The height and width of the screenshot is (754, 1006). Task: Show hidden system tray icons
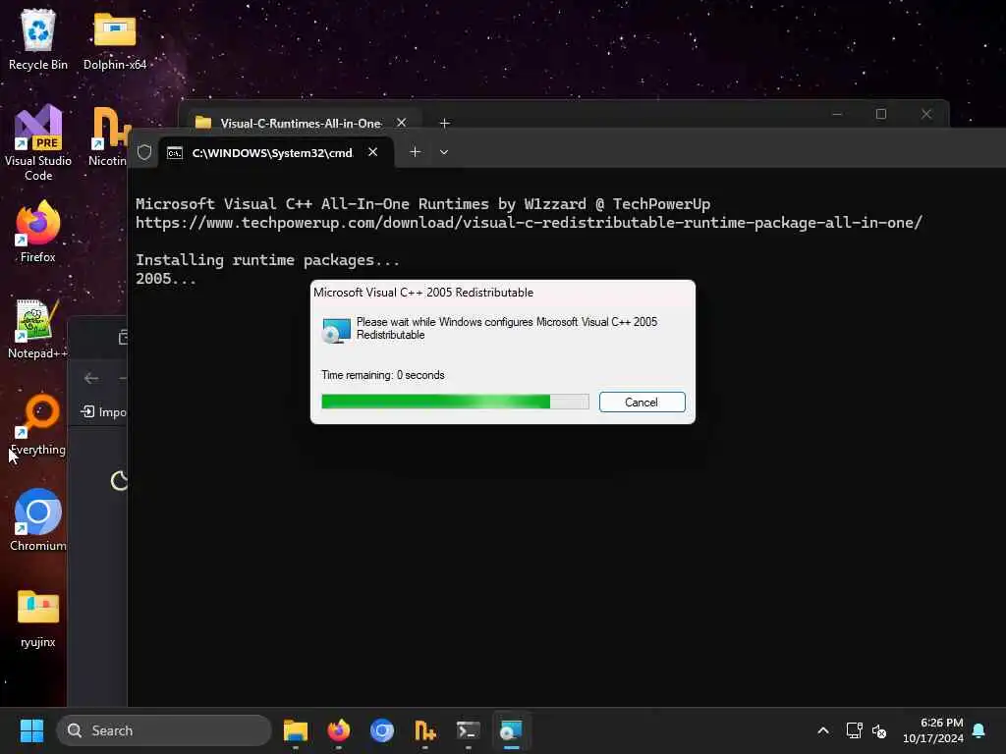coord(823,730)
